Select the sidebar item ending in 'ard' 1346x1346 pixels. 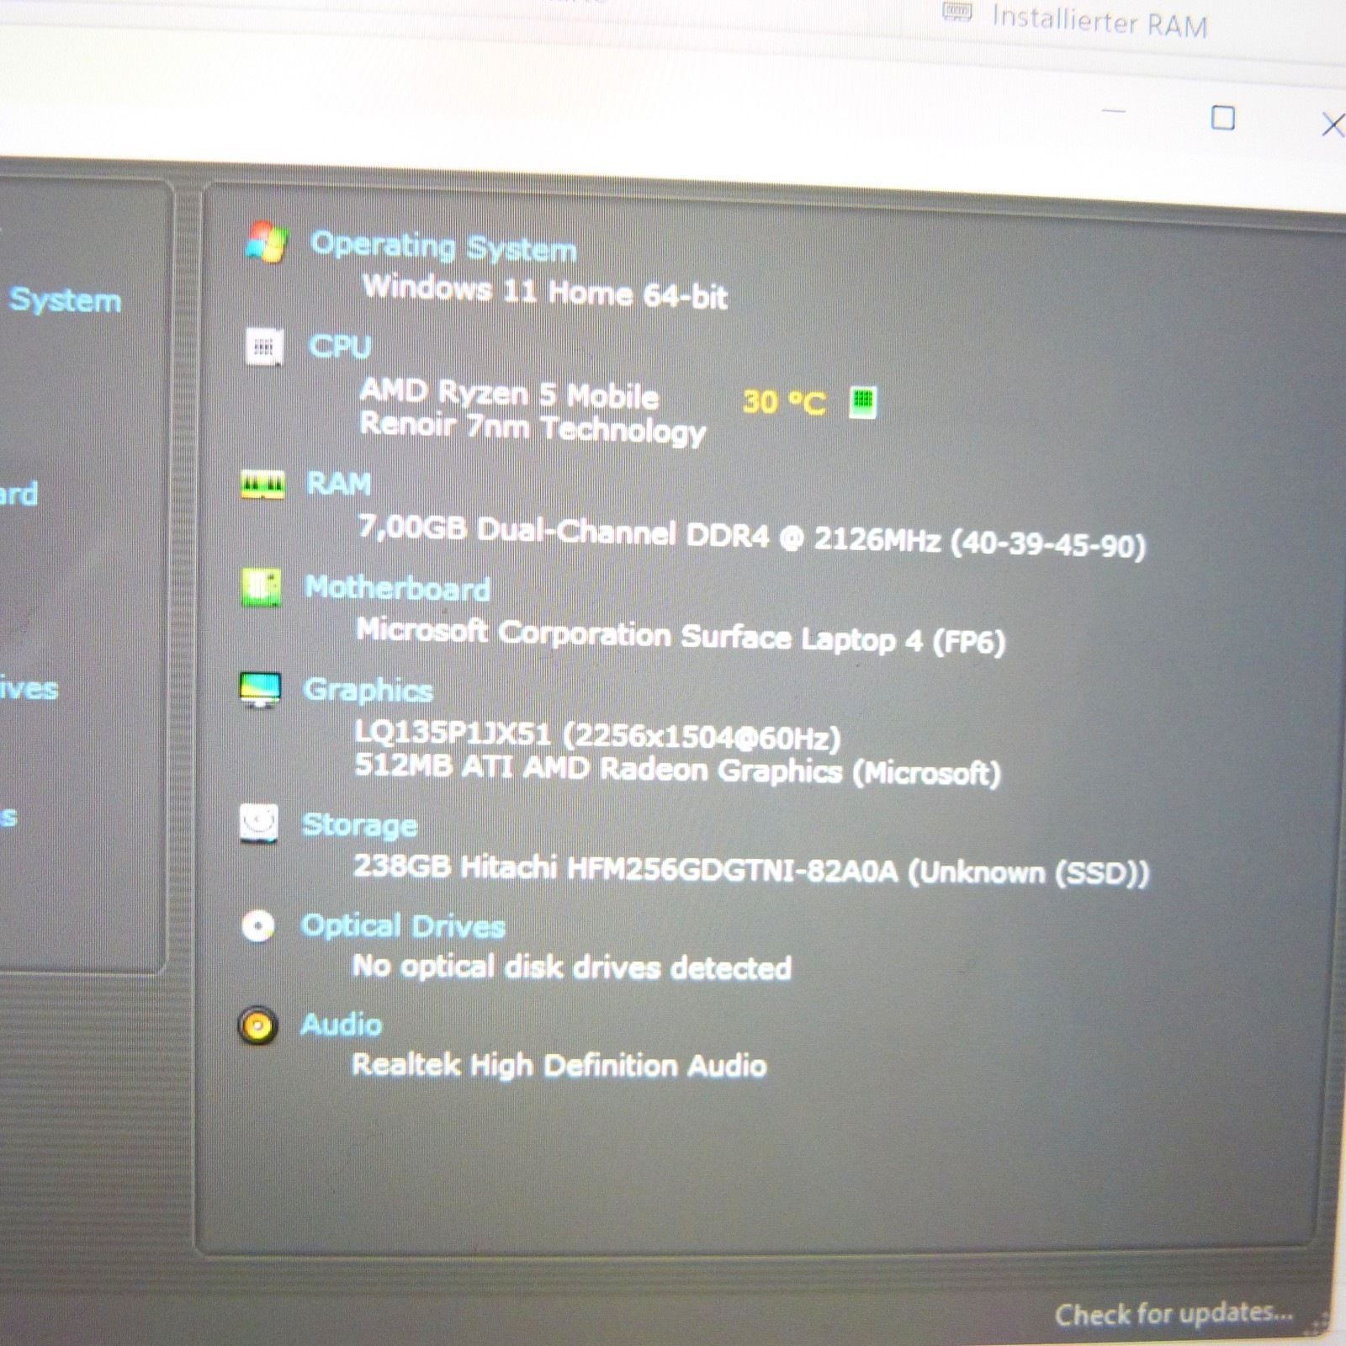pos(19,493)
